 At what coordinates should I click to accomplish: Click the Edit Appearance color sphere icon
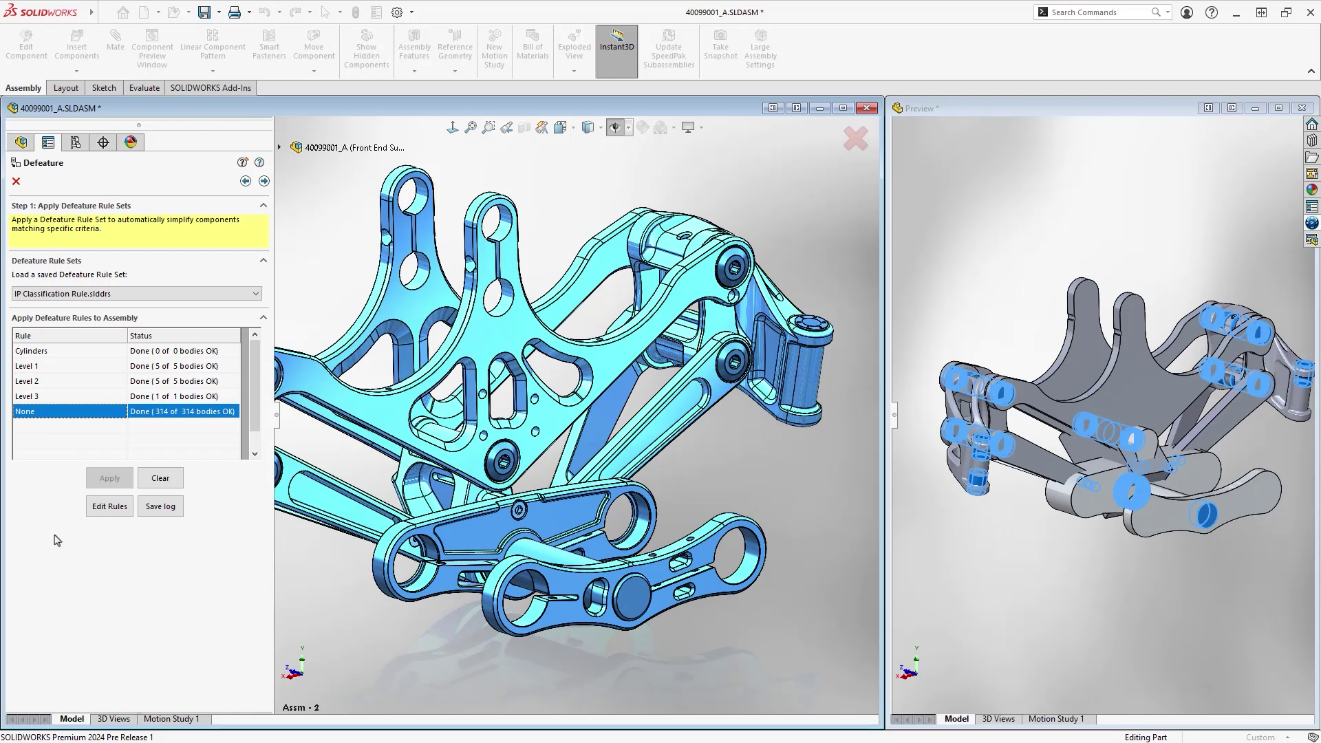(x=643, y=127)
